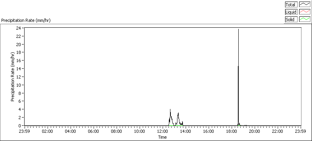312x141 pixels.
Task: Click the 08:00 time axis label
Action: click(x=117, y=132)
